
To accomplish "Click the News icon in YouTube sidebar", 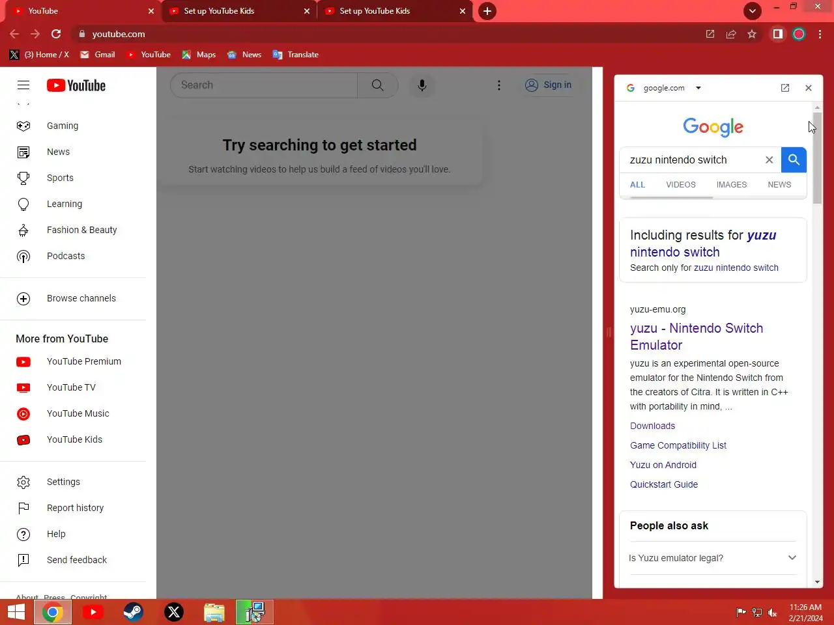I will pyautogui.click(x=23, y=152).
